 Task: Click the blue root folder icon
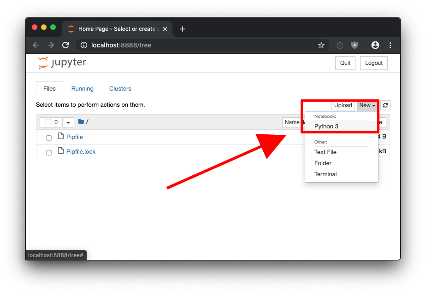click(81, 121)
